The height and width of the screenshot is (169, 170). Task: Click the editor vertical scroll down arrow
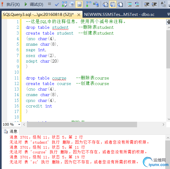point(168,119)
